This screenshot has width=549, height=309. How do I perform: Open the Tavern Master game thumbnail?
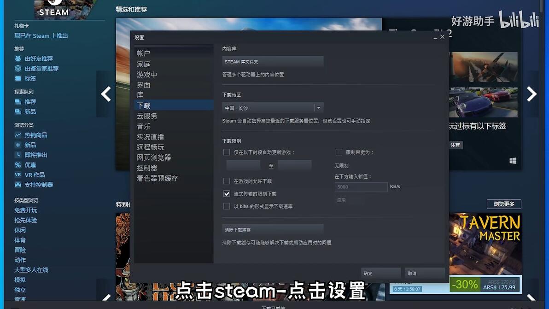pyautogui.click(x=485, y=244)
